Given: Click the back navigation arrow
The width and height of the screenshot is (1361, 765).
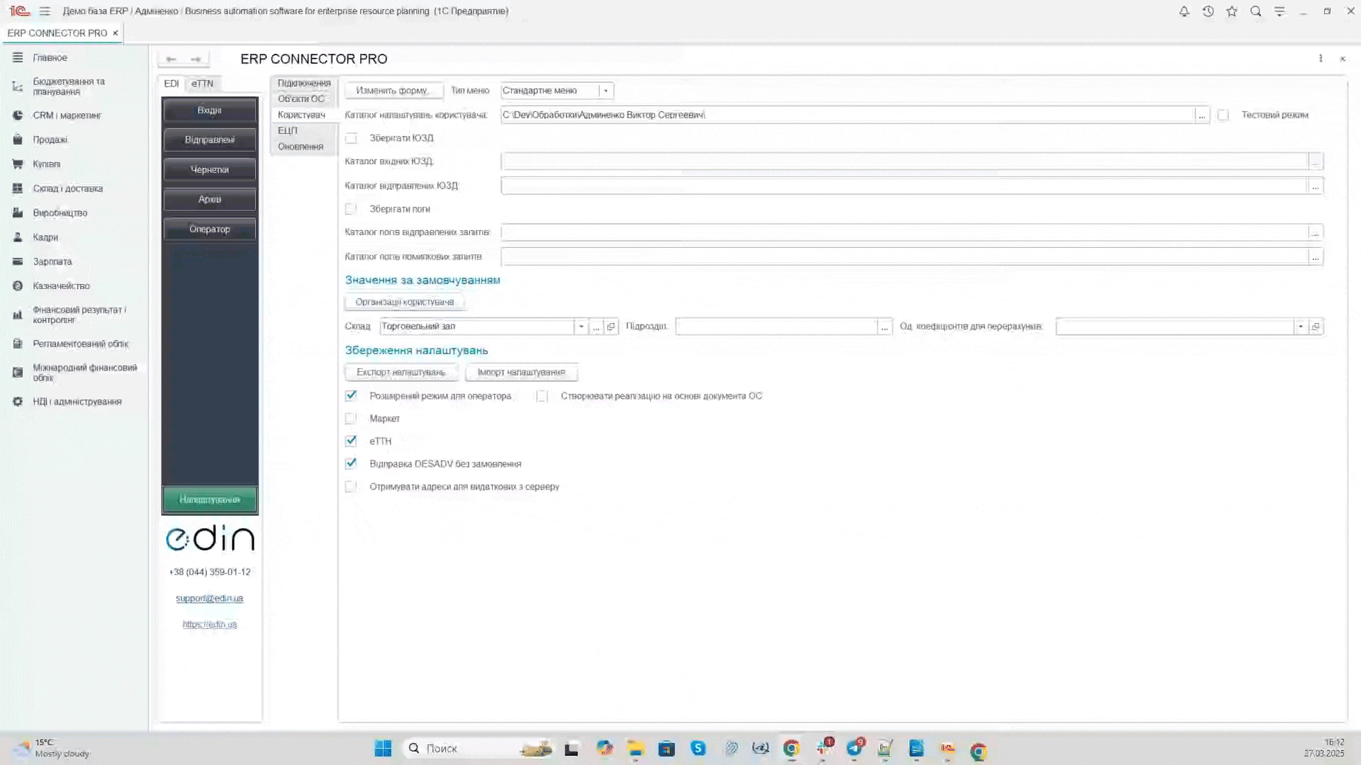Looking at the screenshot, I should pos(171,59).
